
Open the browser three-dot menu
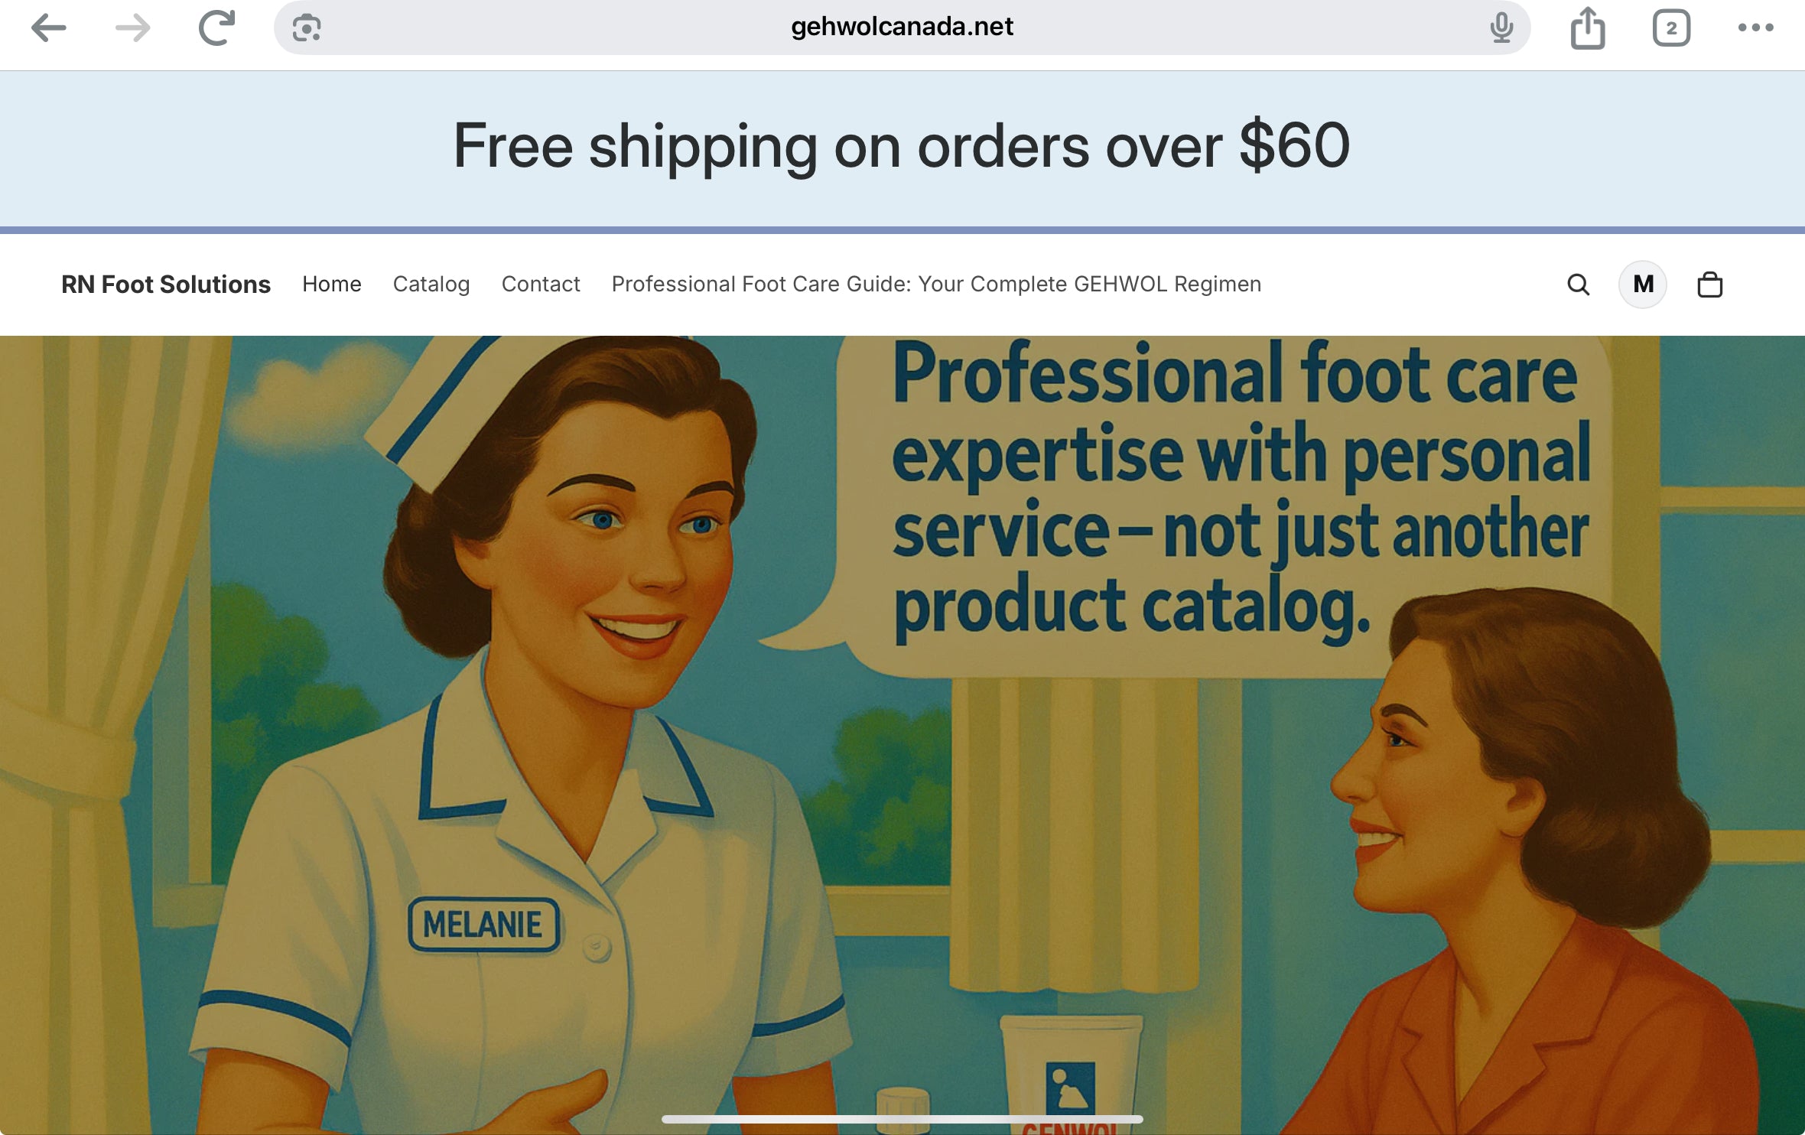click(1755, 28)
